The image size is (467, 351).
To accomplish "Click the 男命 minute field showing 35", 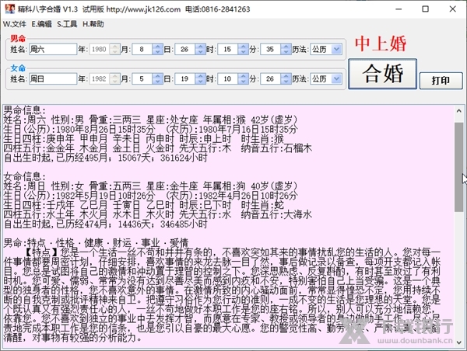I will point(270,49).
